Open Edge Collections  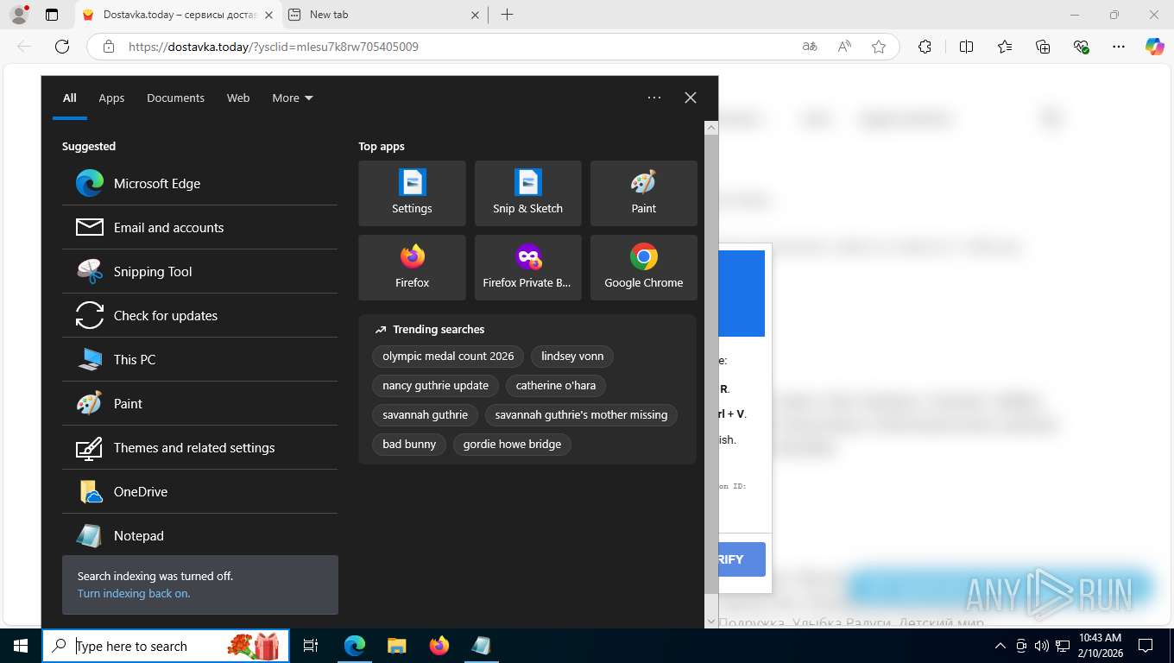point(1043,47)
